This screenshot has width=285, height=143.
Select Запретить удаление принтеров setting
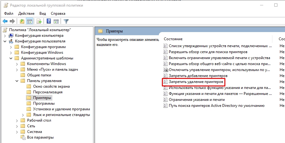pyautogui.click(x=196, y=82)
